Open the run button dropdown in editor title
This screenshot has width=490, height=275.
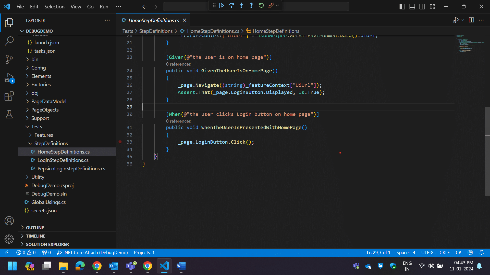click(x=462, y=20)
